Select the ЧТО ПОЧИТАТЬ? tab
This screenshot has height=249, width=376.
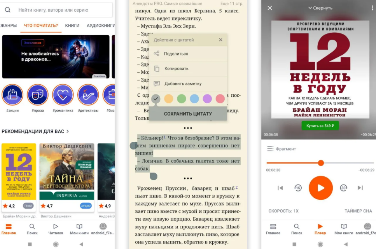(41, 25)
